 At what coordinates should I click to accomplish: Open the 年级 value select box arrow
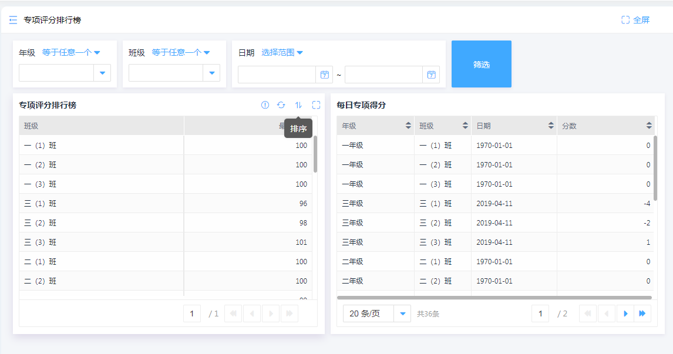pyautogui.click(x=102, y=73)
